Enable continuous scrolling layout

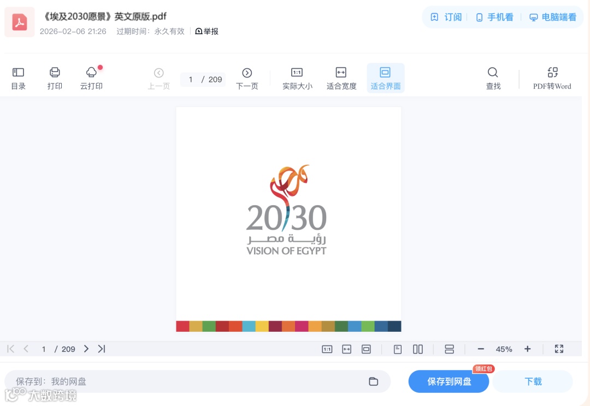click(x=449, y=349)
